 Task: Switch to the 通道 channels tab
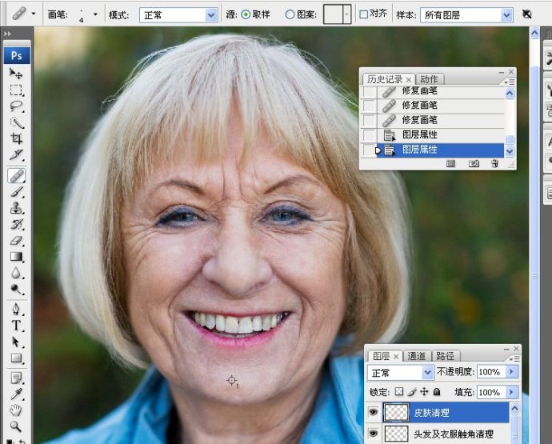[417, 356]
